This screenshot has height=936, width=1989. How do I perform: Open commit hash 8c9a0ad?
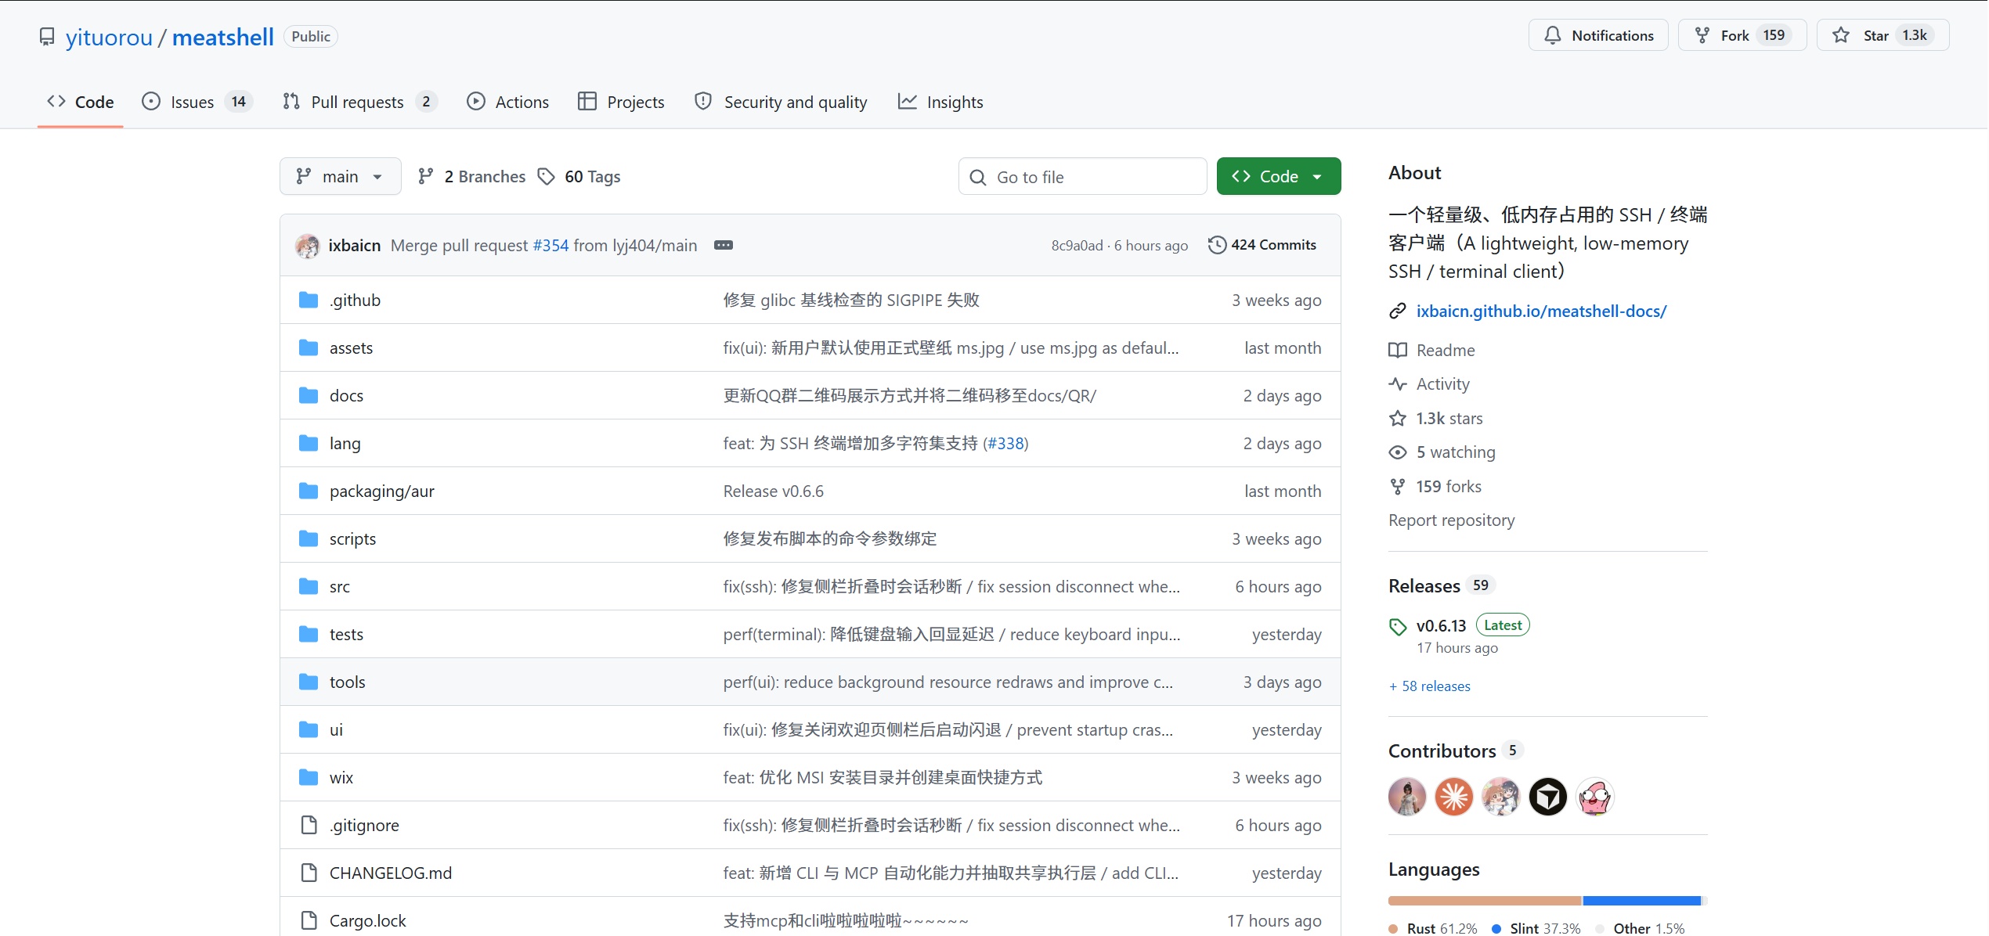pyautogui.click(x=1077, y=246)
